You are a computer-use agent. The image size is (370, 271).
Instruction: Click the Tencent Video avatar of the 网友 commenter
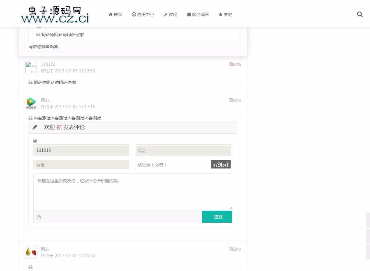click(31, 102)
